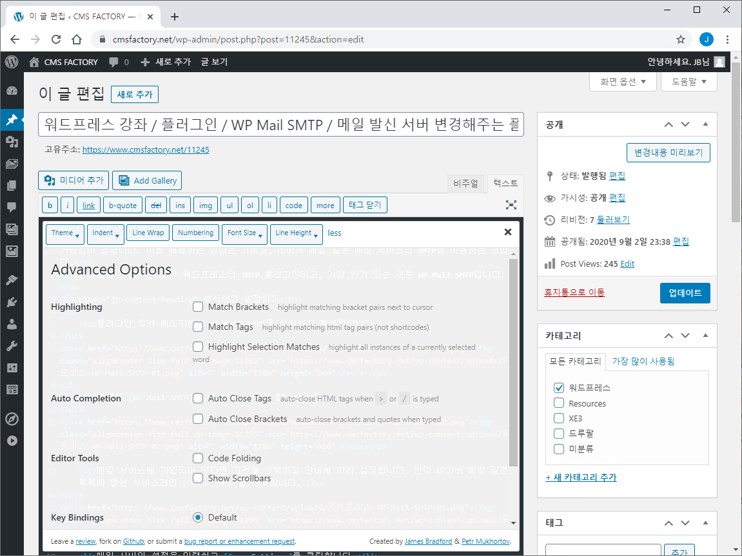Image resolution: width=742 pixels, height=556 pixels.
Task: Click 휴지통으로 이동 link
Action: 574,292
